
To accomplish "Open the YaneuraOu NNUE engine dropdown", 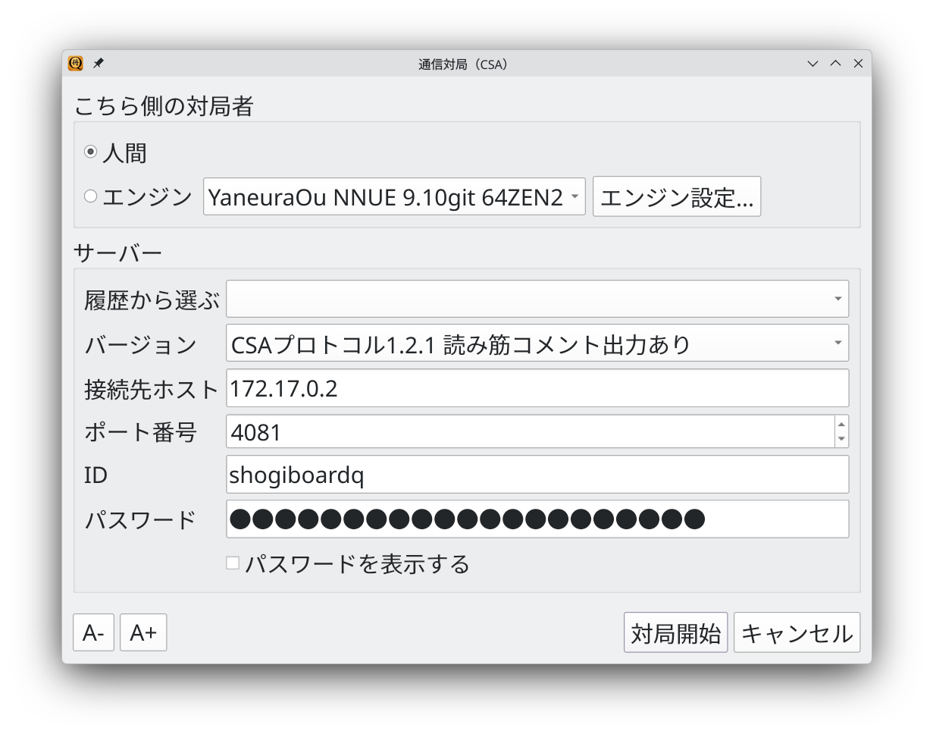I will click(x=394, y=196).
